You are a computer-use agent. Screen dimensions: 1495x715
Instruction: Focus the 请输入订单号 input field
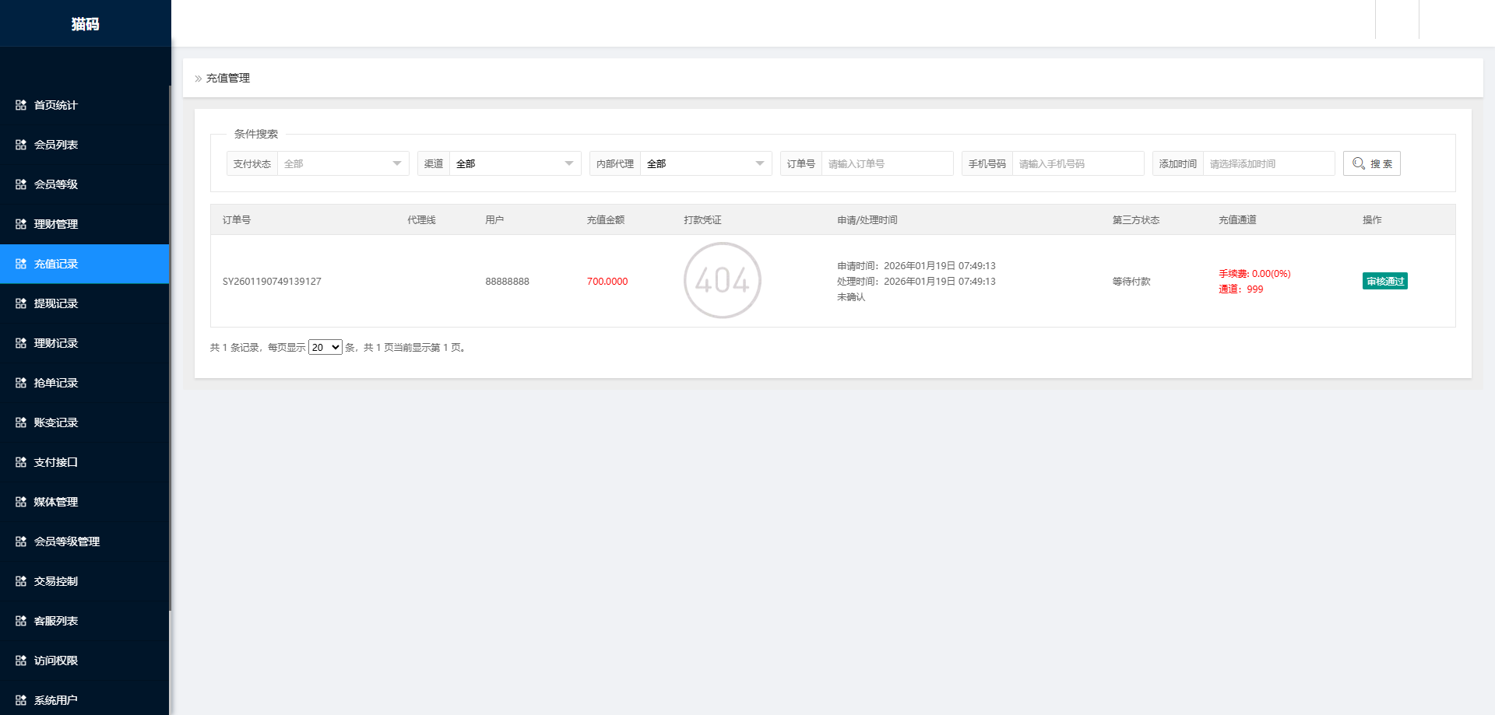pos(887,163)
